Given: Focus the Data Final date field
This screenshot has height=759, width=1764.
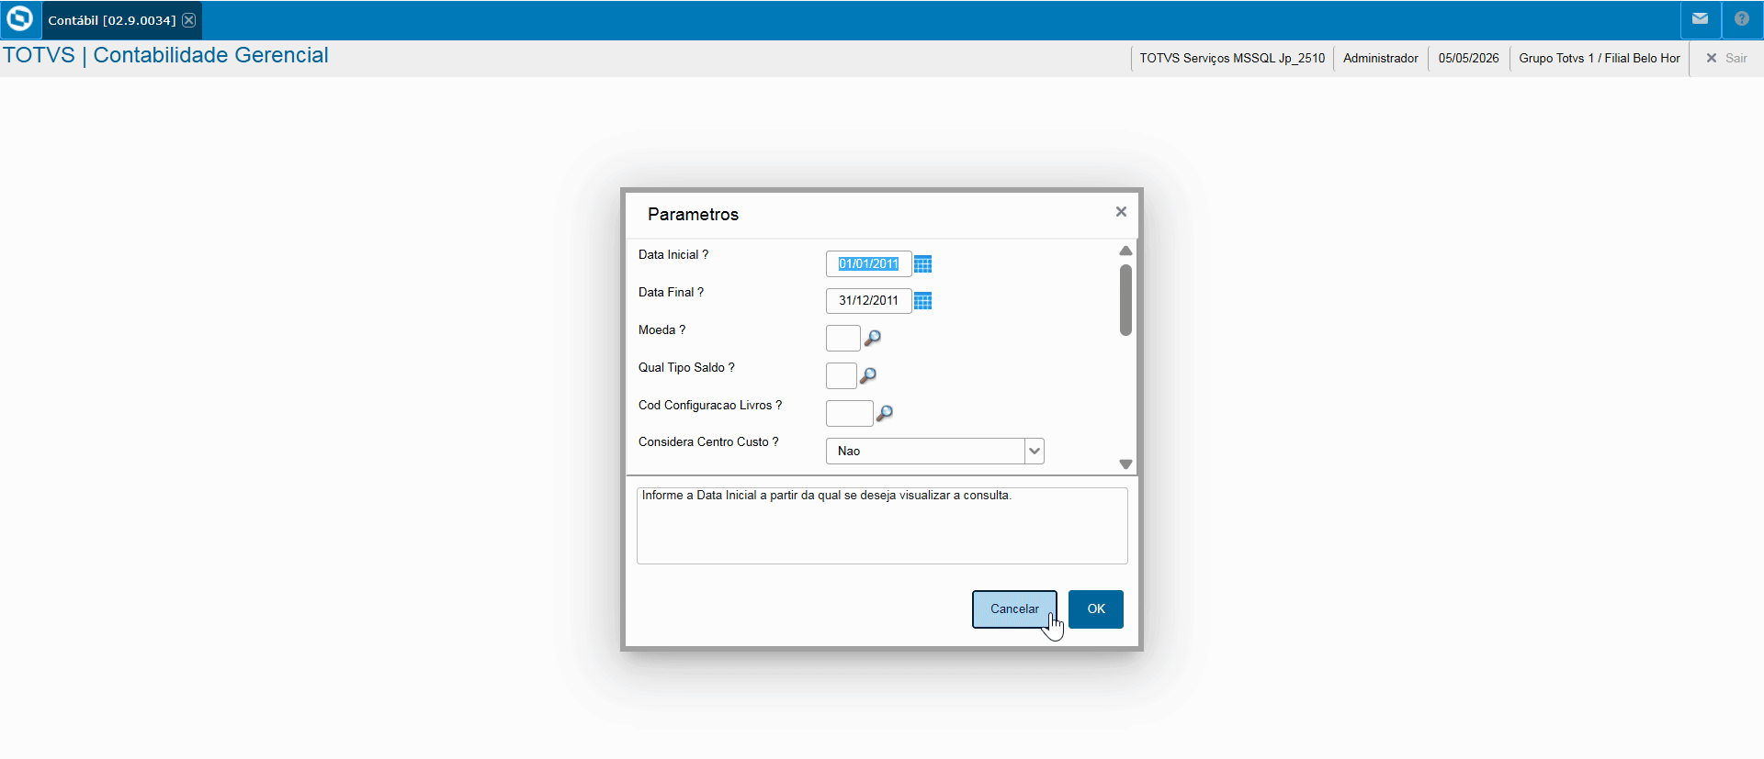Looking at the screenshot, I should [x=868, y=301].
